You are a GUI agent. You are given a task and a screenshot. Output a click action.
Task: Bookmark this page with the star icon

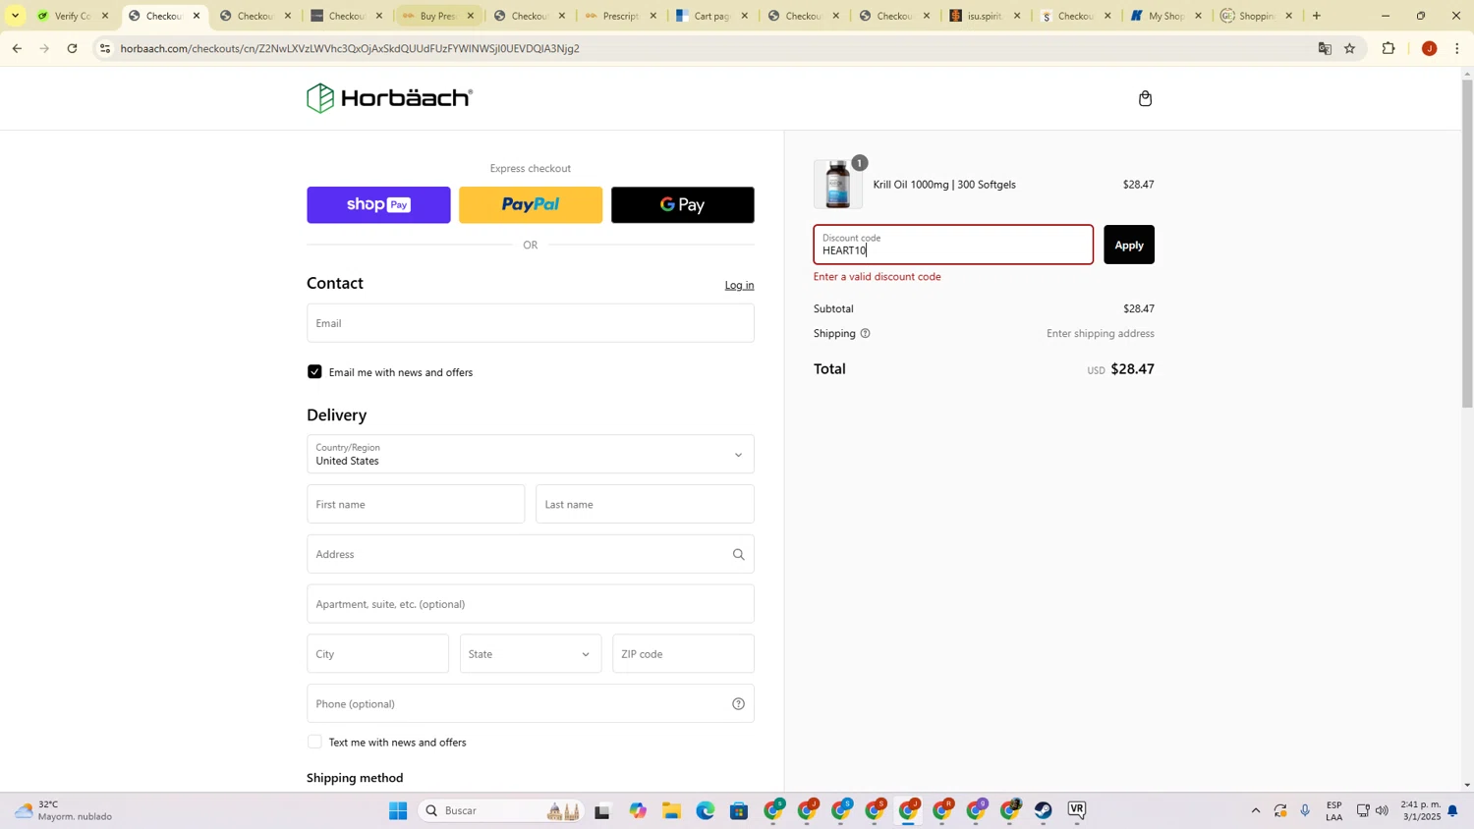(x=1350, y=48)
